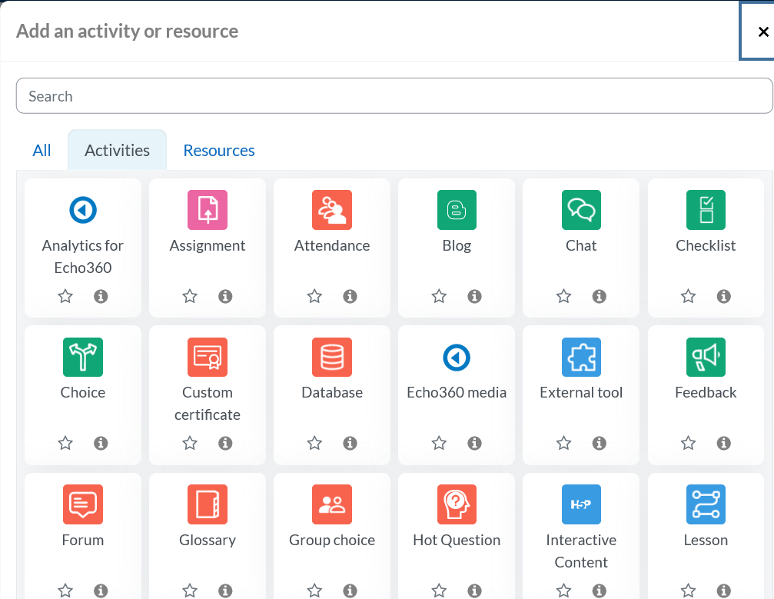774x599 pixels.
Task: Star the Assignment activity as favourite
Action: (x=190, y=296)
